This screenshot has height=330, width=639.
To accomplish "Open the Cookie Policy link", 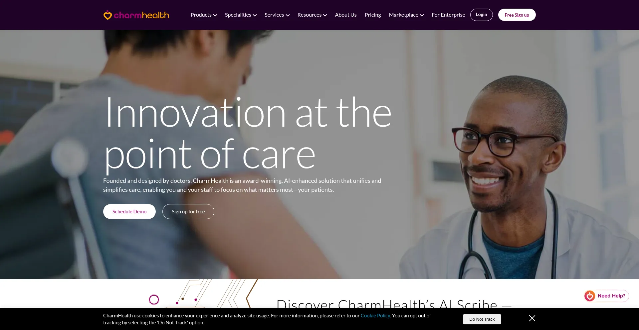I will coord(375,316).
